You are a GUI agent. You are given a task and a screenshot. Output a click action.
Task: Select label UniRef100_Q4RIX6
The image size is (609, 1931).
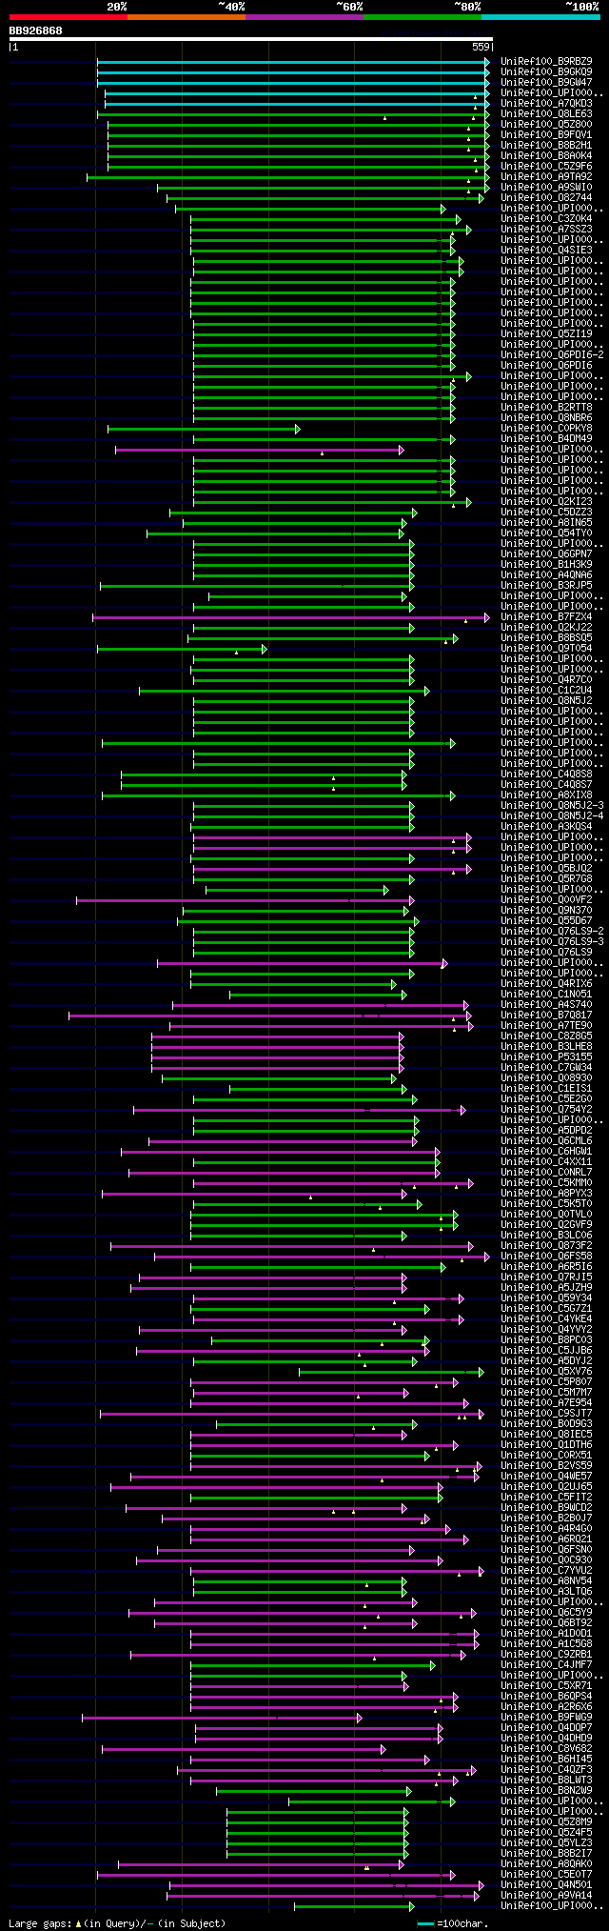click(546, 983)
